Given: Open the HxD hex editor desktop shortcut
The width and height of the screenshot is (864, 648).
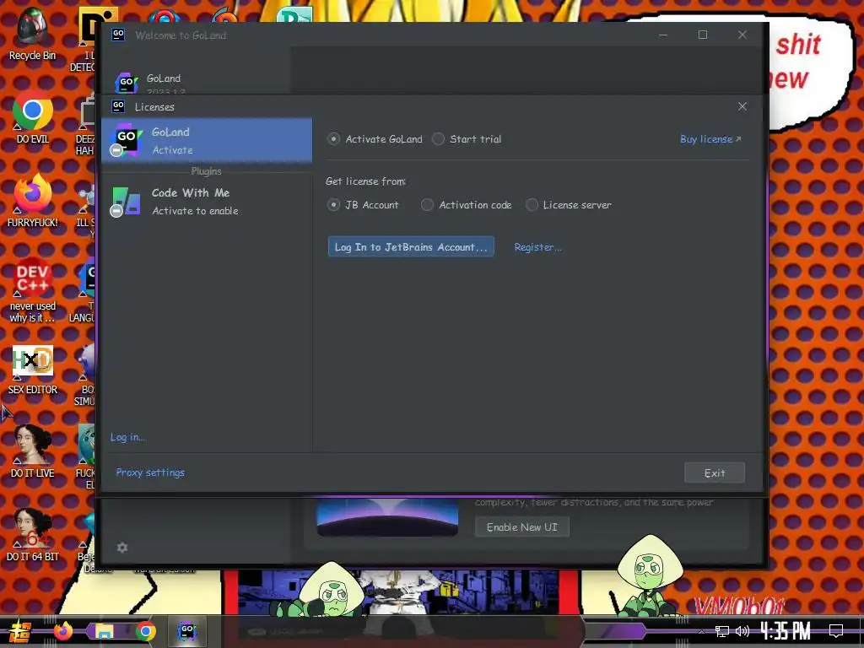Looking at the screenshot, I should 33,370.
